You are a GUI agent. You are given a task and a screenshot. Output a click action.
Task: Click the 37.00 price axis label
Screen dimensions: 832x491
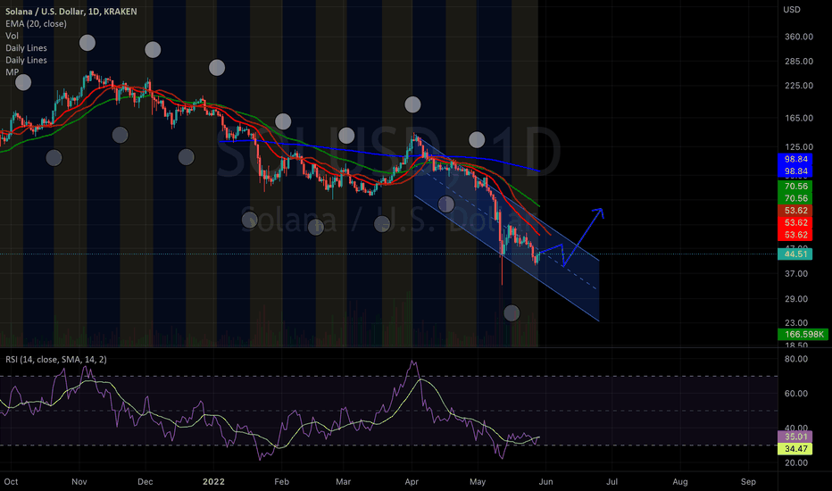tap(796, 273)
